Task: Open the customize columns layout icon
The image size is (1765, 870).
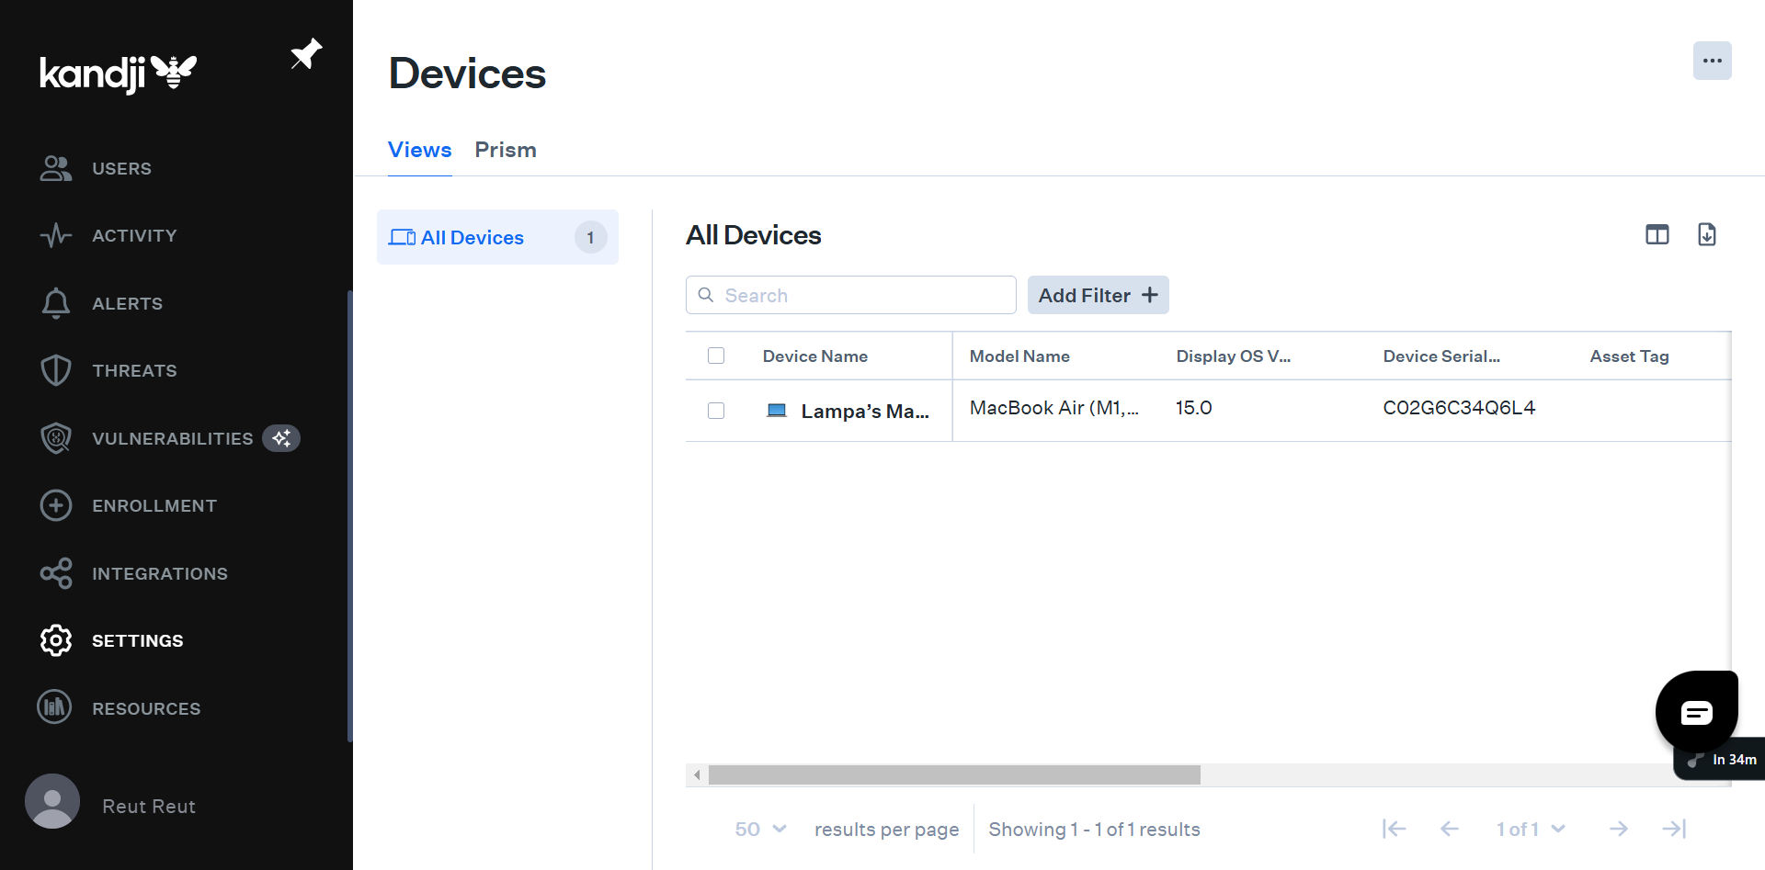Action: 1657,235
